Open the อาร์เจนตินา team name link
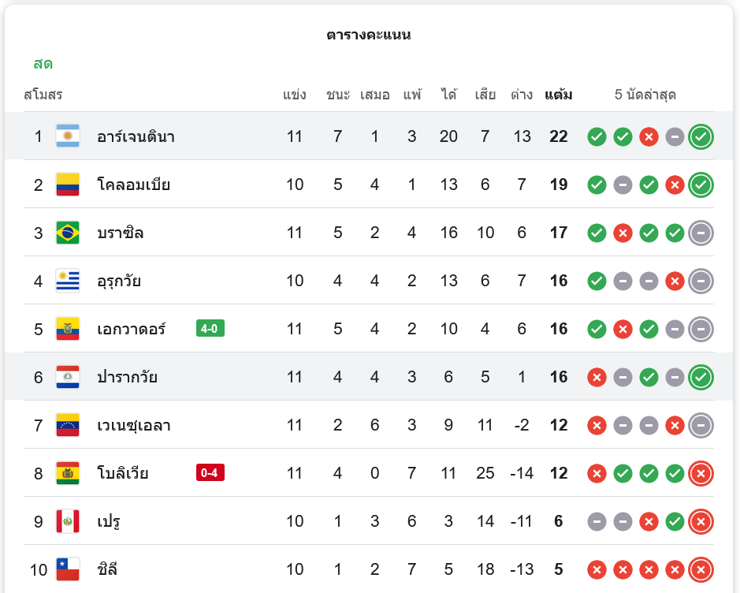This screenshot has height=593, width=740. tap(136, 136)
